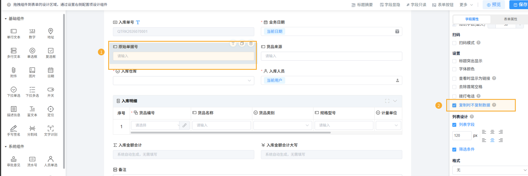Select the 复选框 checkbox component
Screen dimensions: 528x176
click(51, 53)
